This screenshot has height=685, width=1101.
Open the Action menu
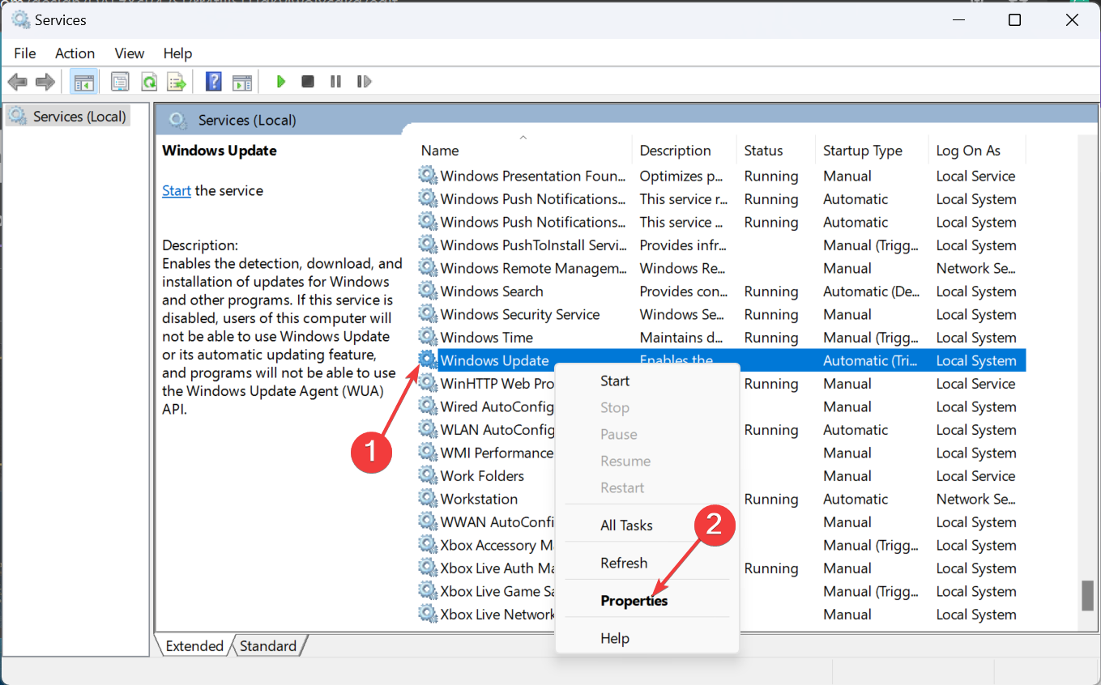point(75,53)
